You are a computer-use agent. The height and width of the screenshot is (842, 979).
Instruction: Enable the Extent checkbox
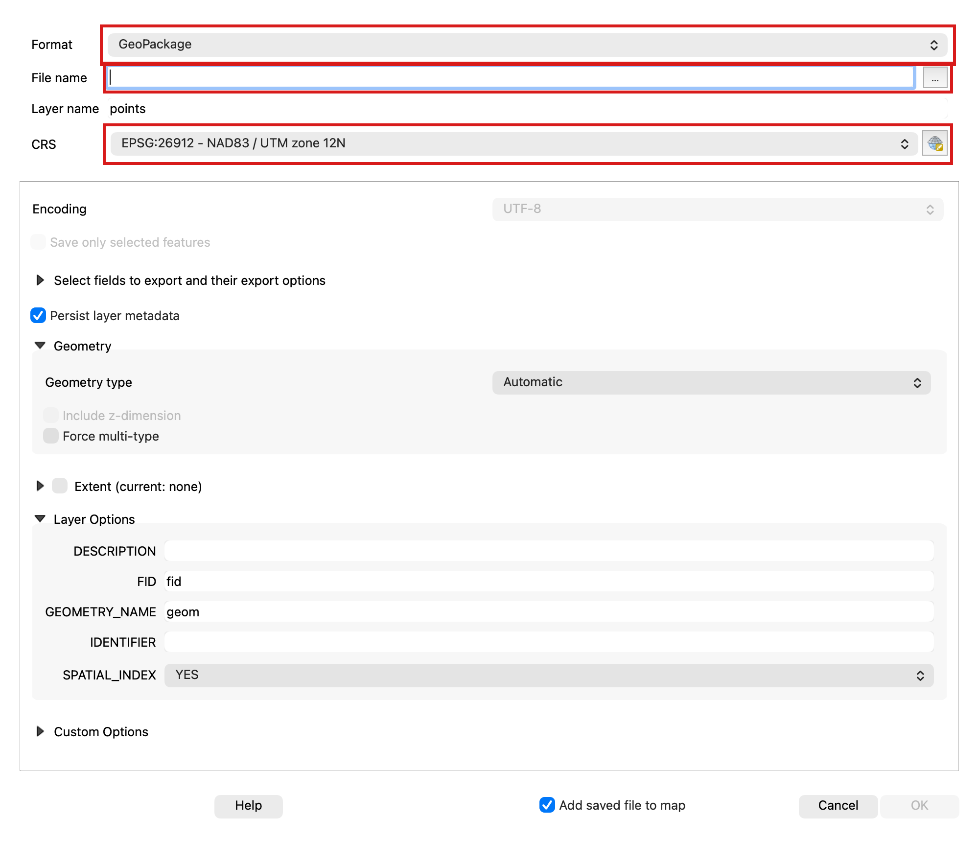tap(60, 486)
